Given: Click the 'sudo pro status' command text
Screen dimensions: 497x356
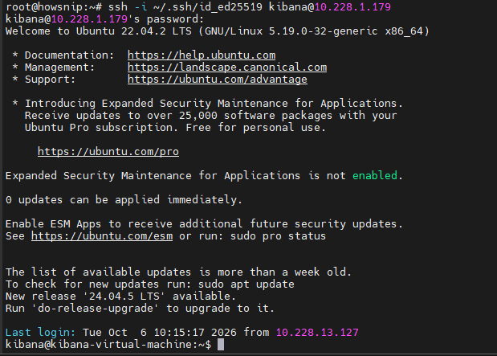Looking at the screenshot, I should 278,236.
